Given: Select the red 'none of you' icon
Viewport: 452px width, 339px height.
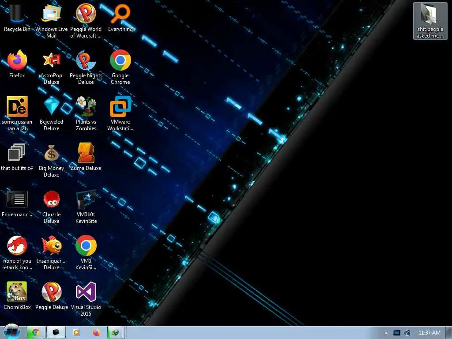Looking at the screenshot, I should pos(17,252).
